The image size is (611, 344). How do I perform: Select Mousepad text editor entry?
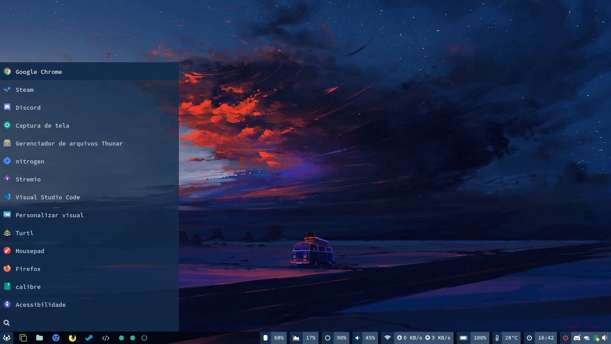point(30,251)
